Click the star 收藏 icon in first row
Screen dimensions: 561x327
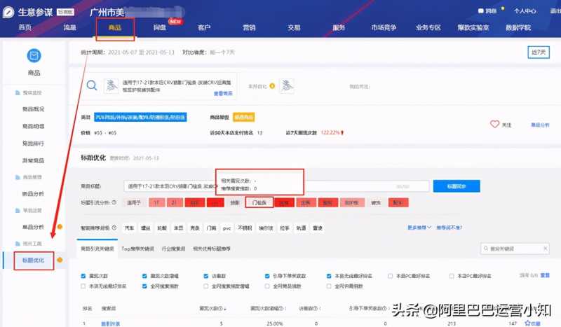(527, 323)
